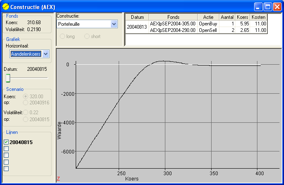Choose the short radio option
Screen dimensions: 284x185
point(87,36)
